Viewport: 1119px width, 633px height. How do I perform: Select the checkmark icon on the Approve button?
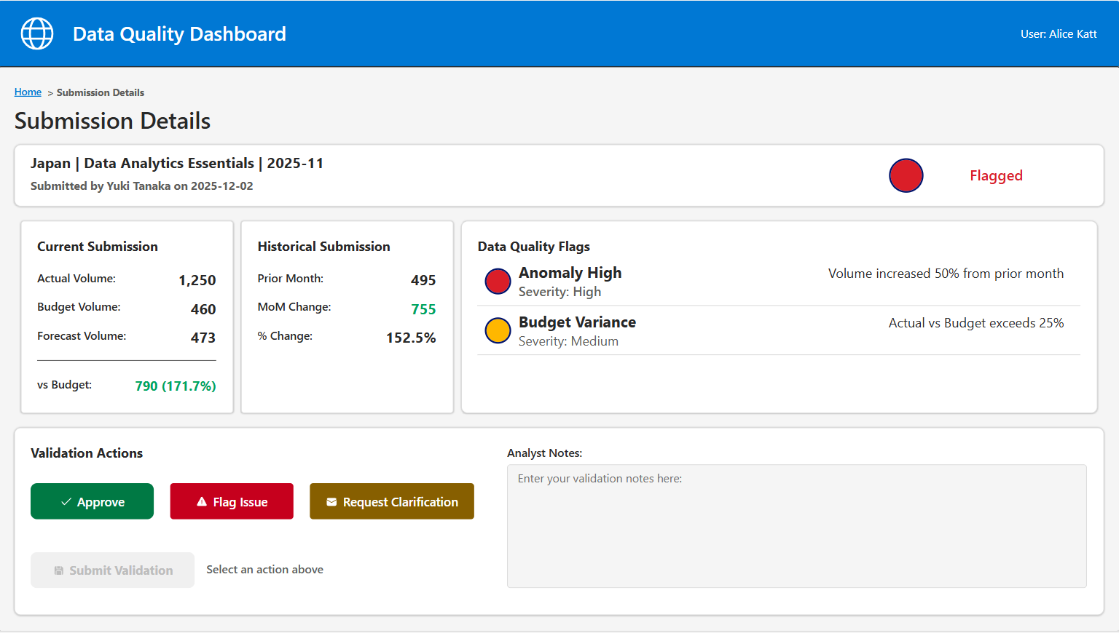pos(65,501)
